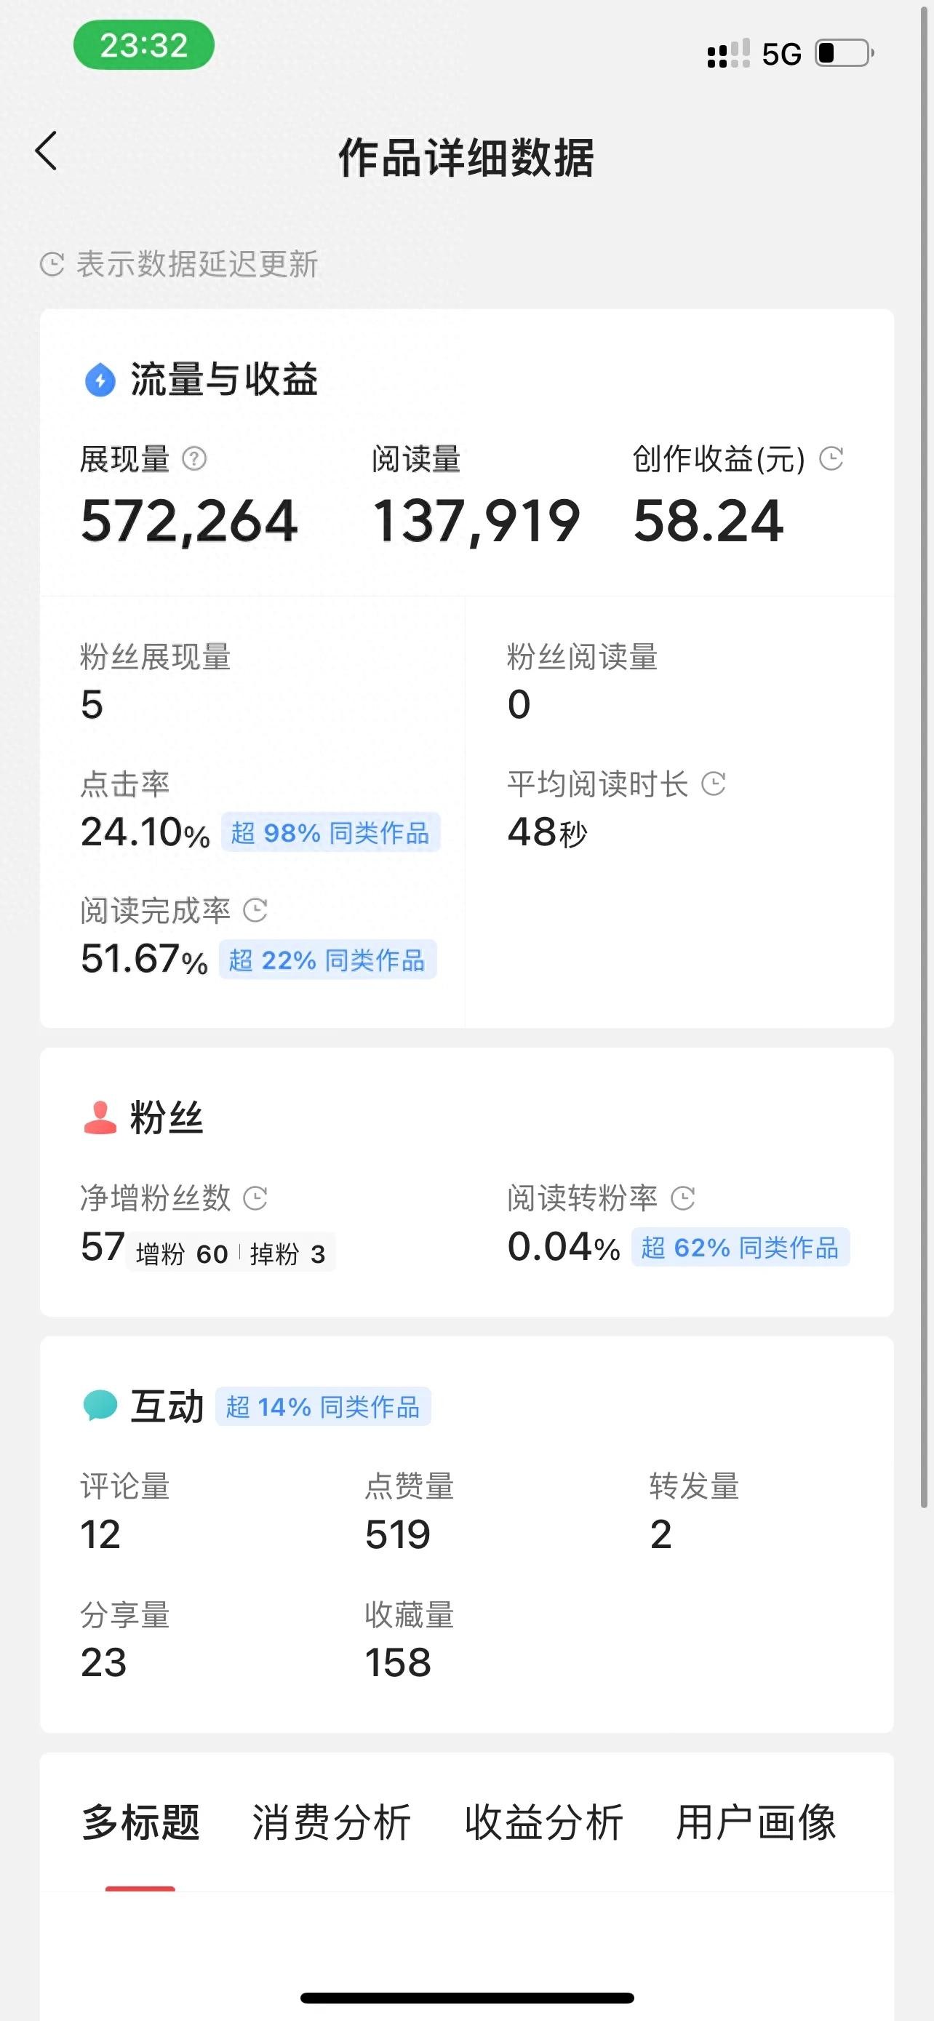Tap the 超 62% 同类作品 badge

pyautogui.click(x=740, y=1247)
